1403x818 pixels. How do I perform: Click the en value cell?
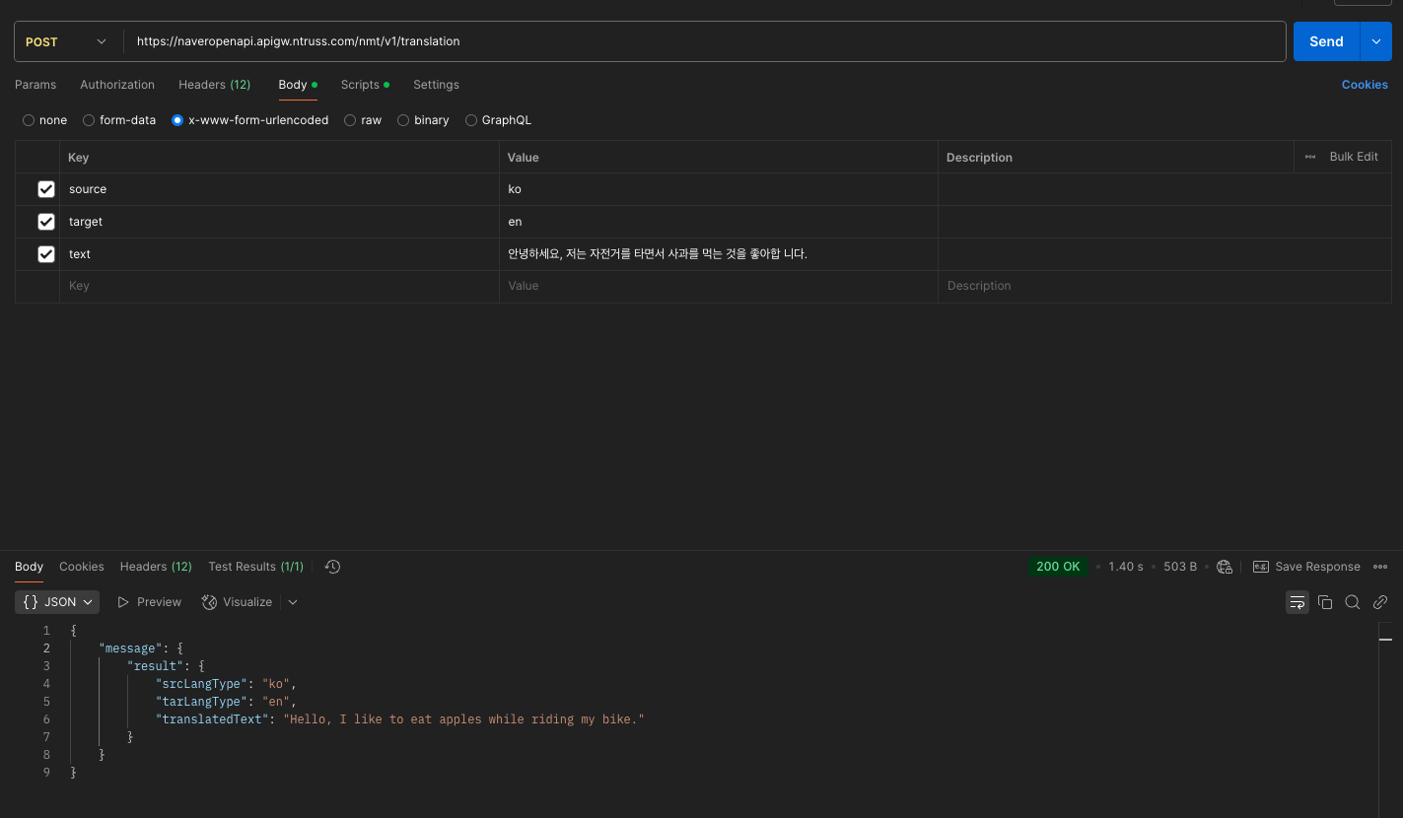click(719, 222)
